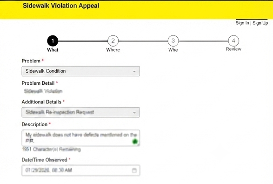
Task: Click the green indicator icon in Description box
Action: pyautogui.click(x=135, y=142)
